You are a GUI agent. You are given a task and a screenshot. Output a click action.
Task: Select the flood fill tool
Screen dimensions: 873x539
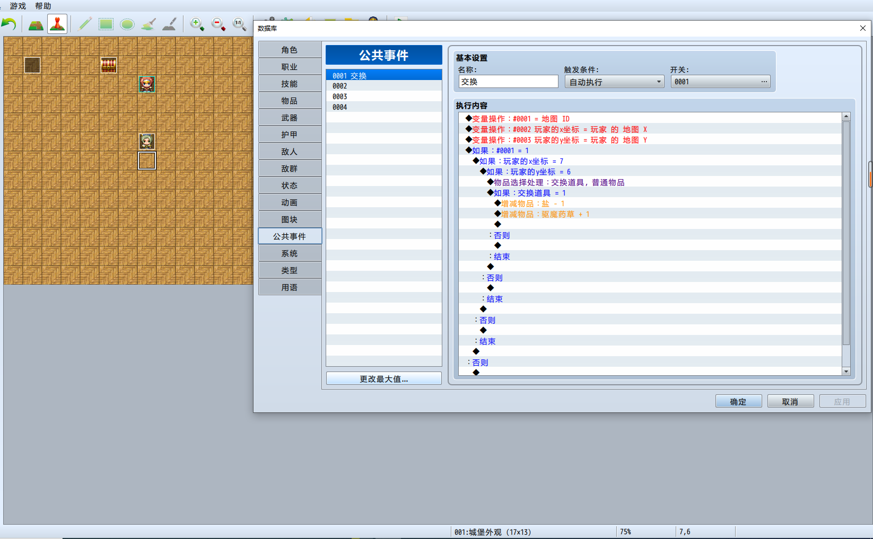point(149,24)
